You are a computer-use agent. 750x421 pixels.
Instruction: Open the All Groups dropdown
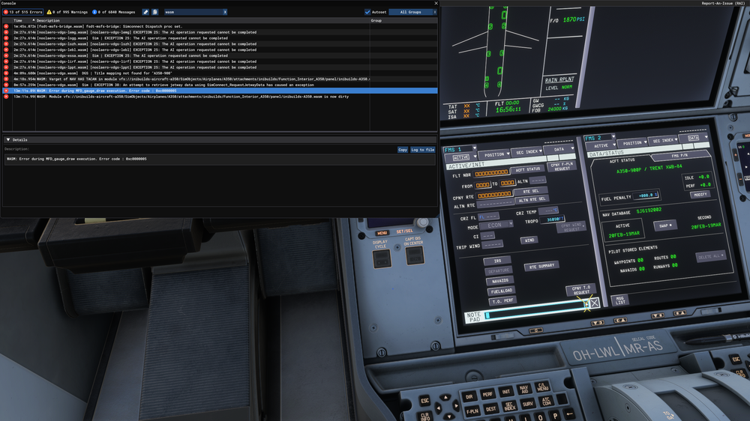pos(413,12)
